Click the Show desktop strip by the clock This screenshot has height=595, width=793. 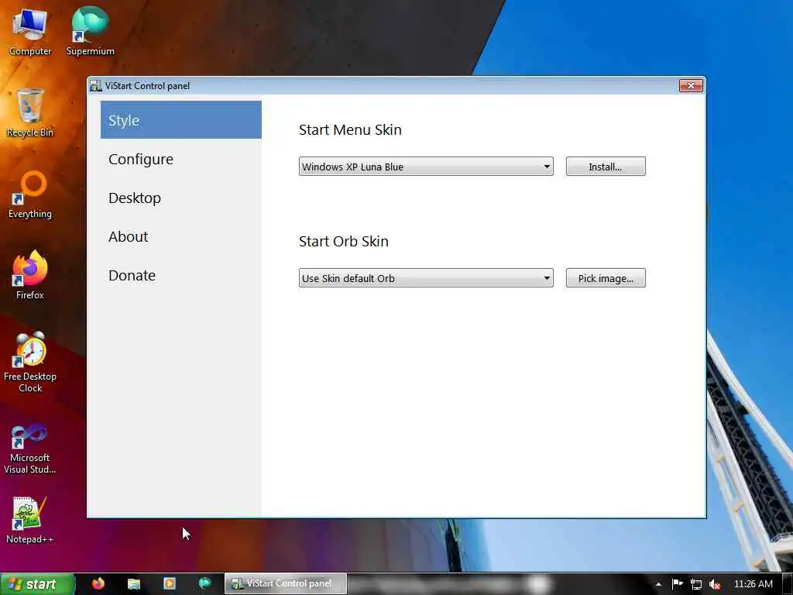point(788,584)
